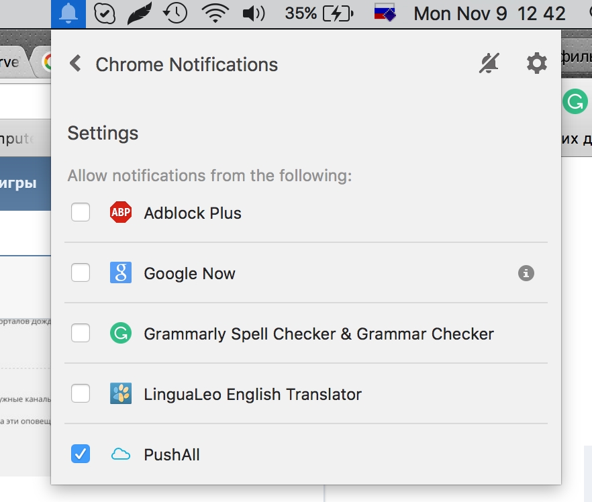
Task: Enable notifications for Adblock Plus
Action: 81,212
